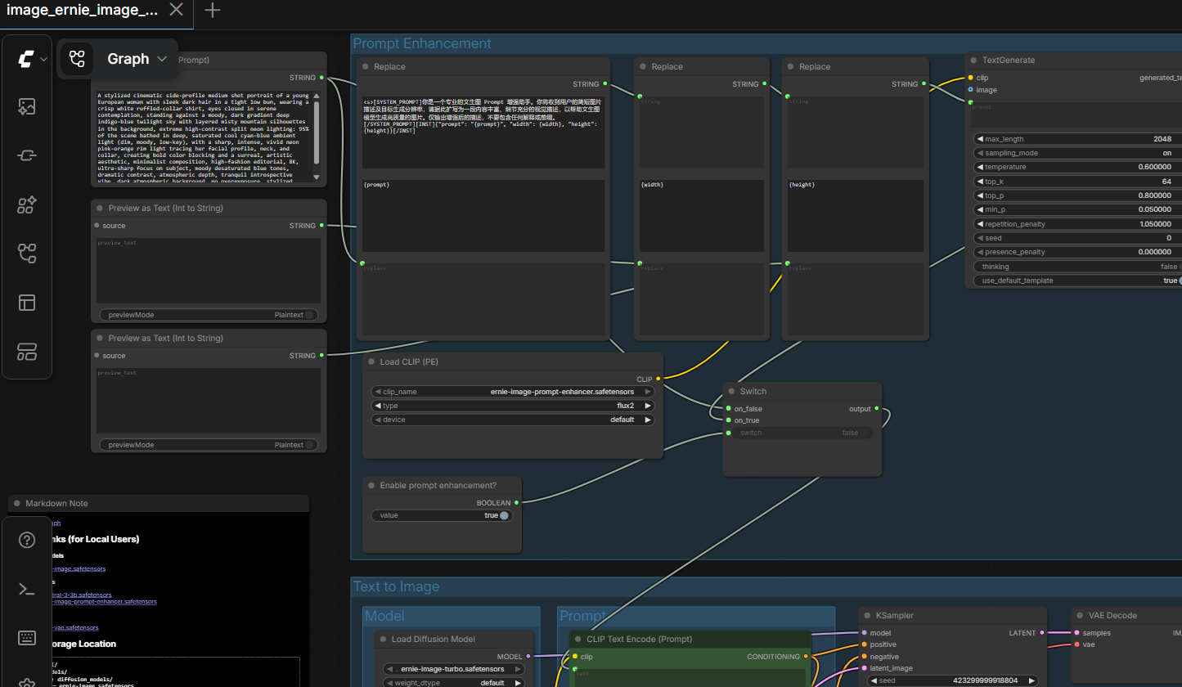This screenshot has height=687, width=1182.
Task: Click next arrow on the device widget
Action: pos(649,420)
